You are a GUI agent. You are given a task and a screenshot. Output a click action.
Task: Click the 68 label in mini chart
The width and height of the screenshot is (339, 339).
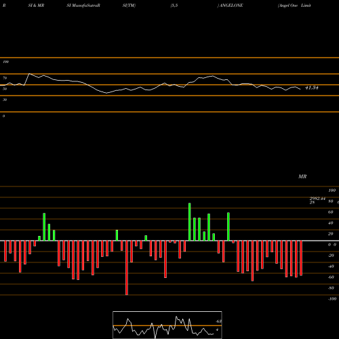click(218, 321)
